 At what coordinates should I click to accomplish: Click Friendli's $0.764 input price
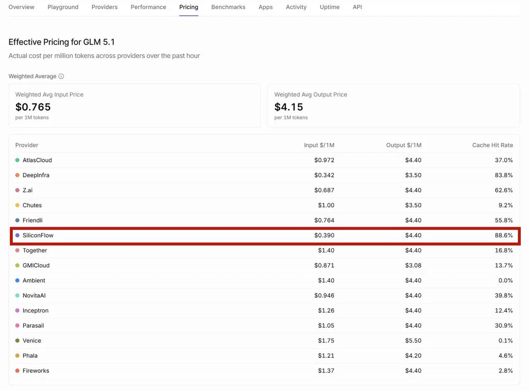click(x=324, y=220)
